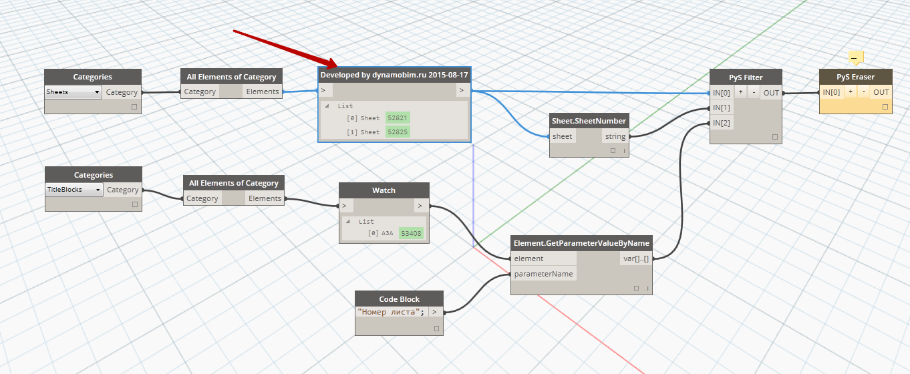Toggle the preview square on the Sheets Categories node

click(134, 107)
